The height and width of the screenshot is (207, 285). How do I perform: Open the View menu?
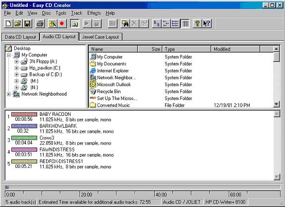pos(32,13)
